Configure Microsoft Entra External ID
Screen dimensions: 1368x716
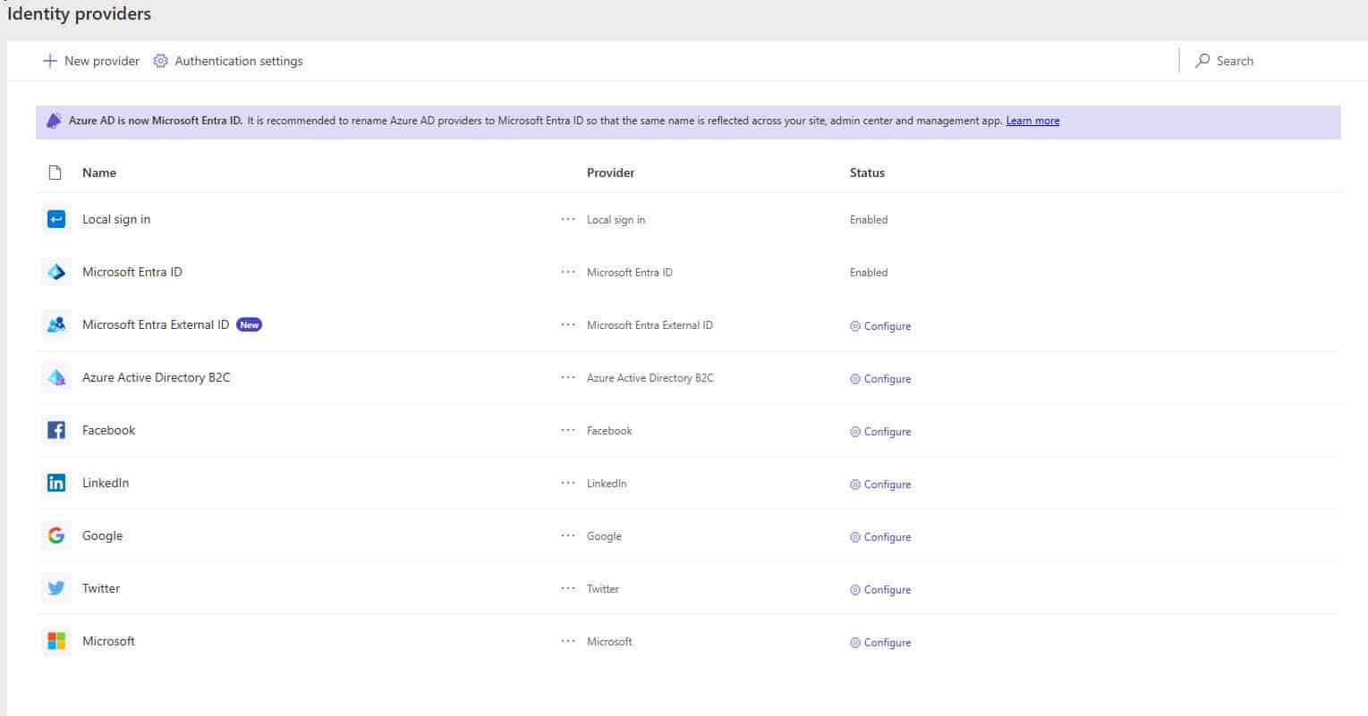pos(880,326)
